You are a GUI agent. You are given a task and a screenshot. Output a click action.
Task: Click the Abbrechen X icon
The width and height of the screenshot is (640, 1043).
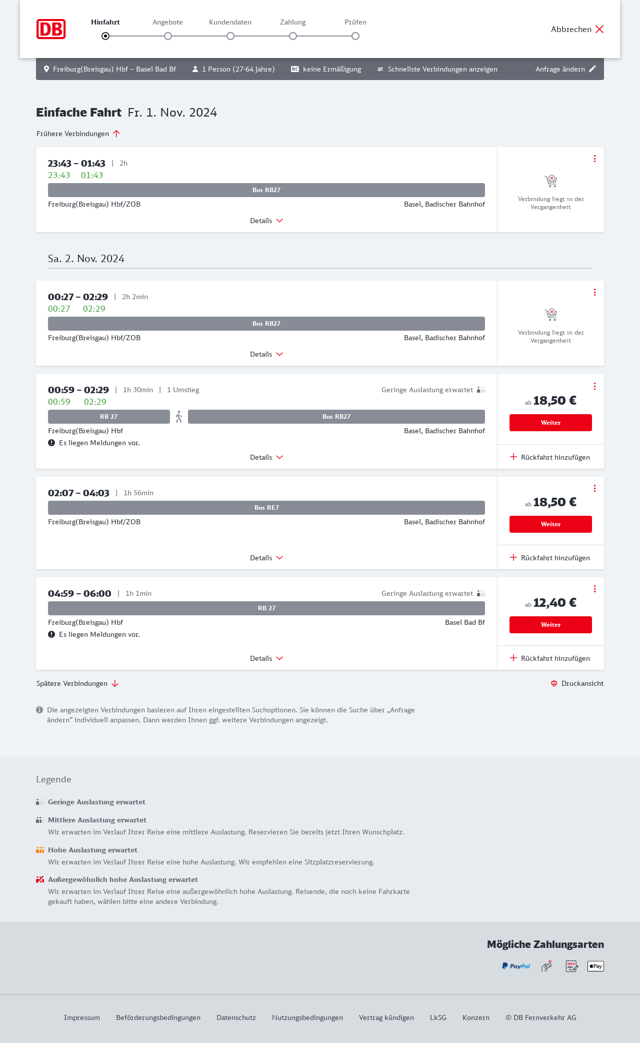(599, 29)
